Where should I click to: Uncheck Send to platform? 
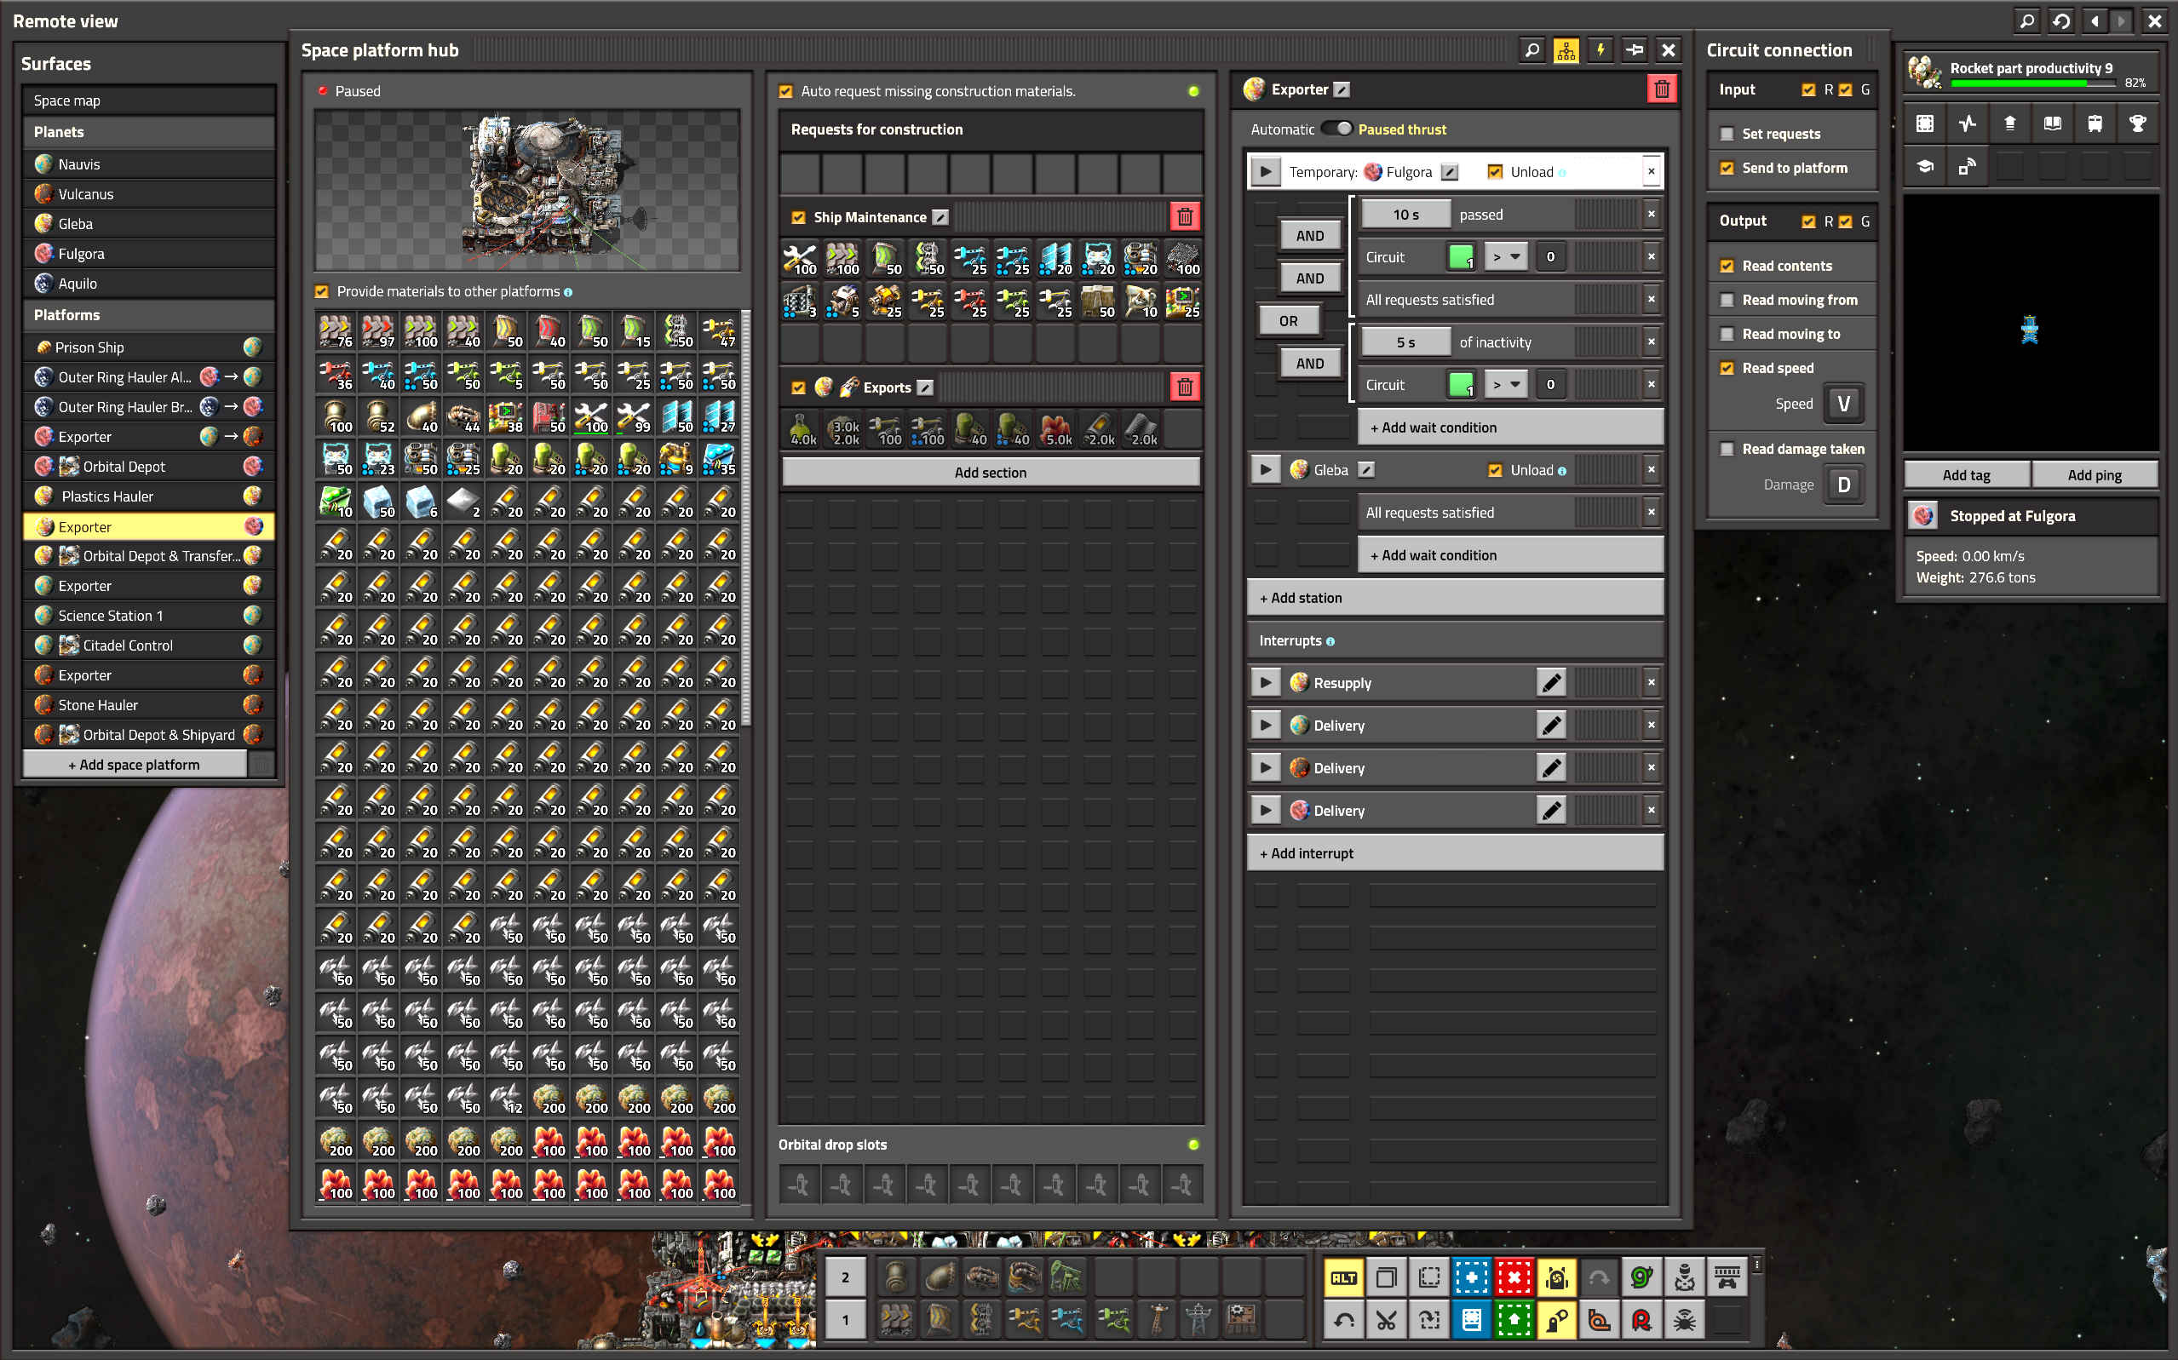(1727, 167)
